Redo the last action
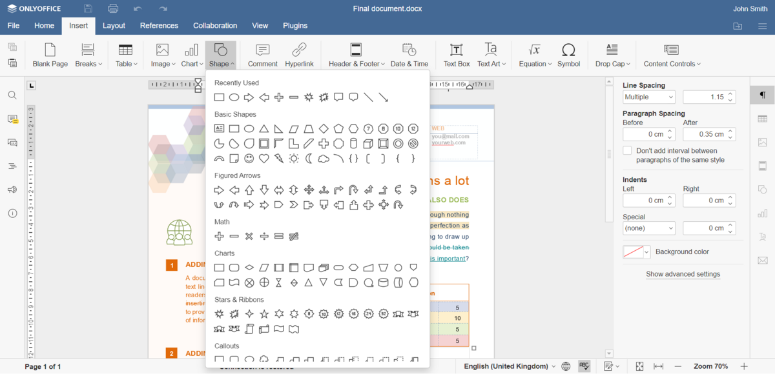The width and height of the screenshot is (775, 374). tap(163, 9)
